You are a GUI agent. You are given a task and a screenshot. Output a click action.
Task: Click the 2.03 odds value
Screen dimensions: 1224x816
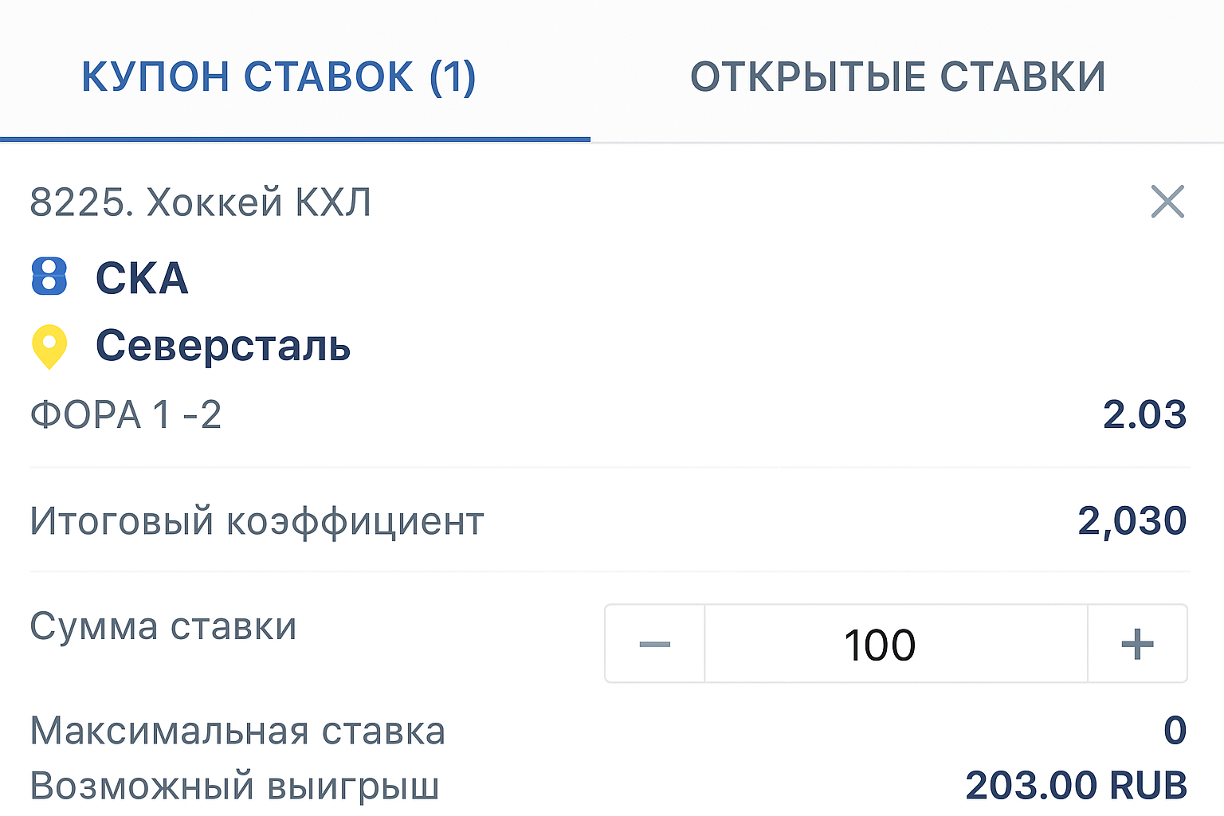[1144, 414]
